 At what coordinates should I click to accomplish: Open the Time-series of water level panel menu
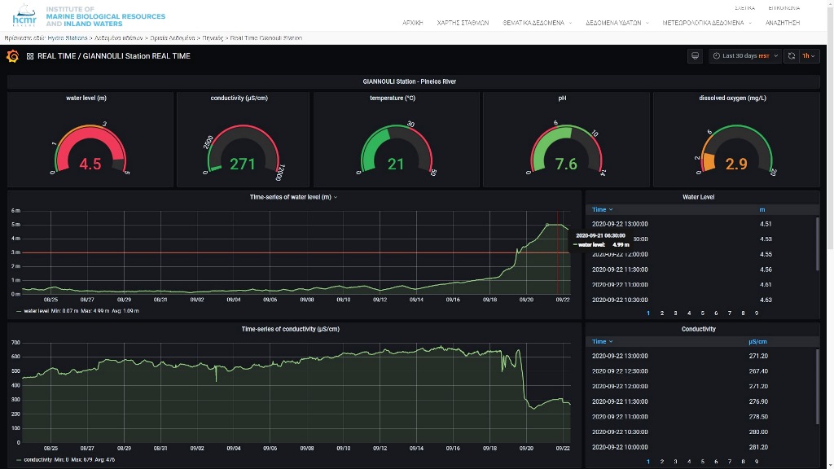[293, 197]
